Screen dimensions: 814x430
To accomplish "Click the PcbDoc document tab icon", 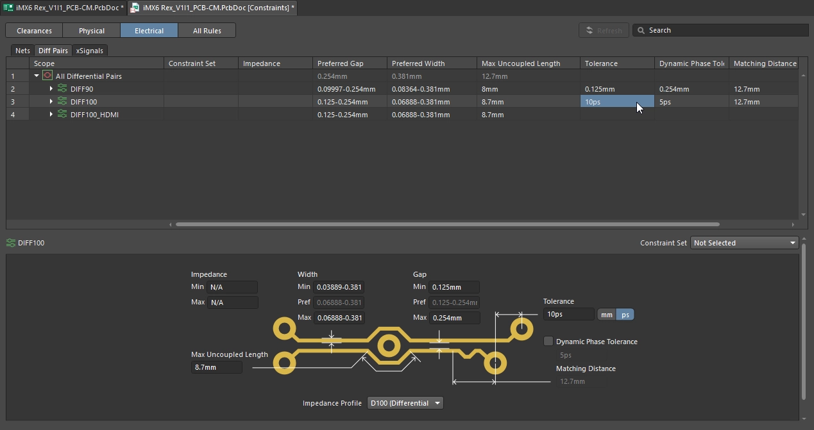I will point(8,8).
